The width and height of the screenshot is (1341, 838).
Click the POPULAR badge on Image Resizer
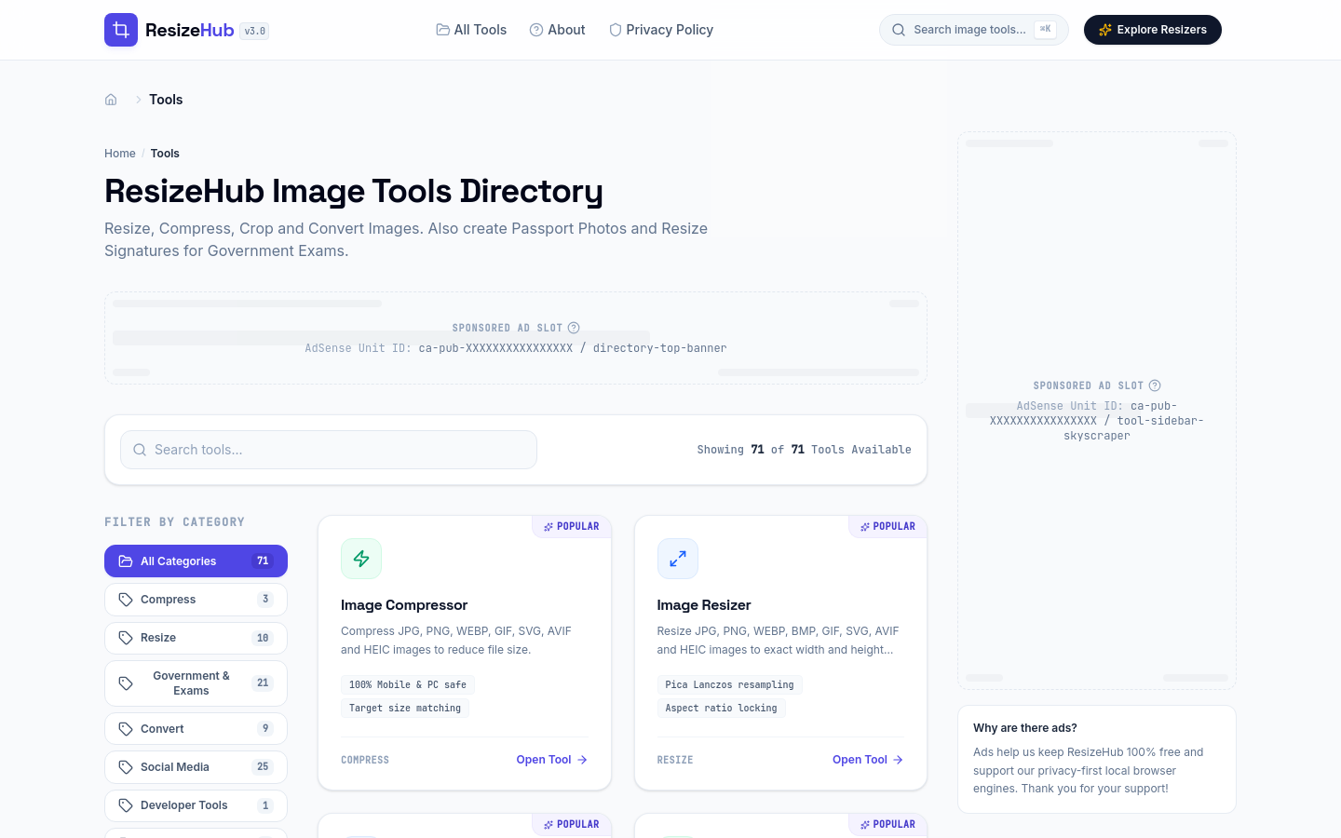[888, 527]
